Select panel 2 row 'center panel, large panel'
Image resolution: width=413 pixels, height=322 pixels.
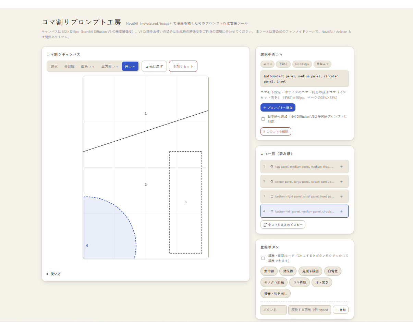click(x=304, y=182)
